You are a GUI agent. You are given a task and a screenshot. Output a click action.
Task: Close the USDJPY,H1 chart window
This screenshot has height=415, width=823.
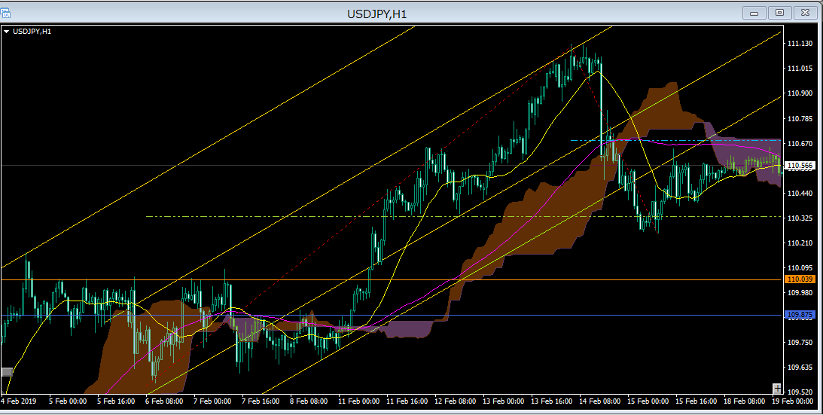pyautogui.click(x=805, y=13)
